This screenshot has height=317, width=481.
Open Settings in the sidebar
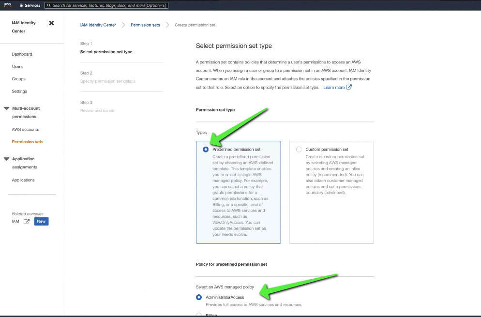(19, 91)
